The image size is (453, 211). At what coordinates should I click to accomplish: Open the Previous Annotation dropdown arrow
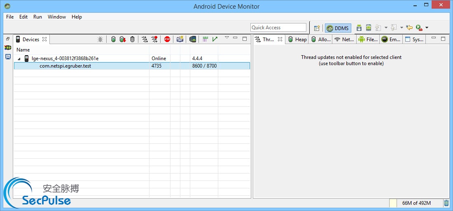(x=402, y=28)
